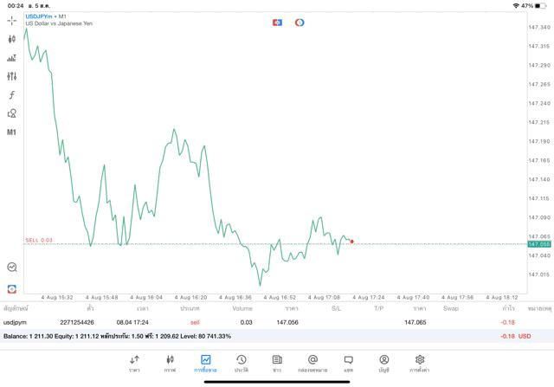This screenshot has width=554, height=387.
Task: Tap the circular chart icon in left sidebar
Action: 12,268
